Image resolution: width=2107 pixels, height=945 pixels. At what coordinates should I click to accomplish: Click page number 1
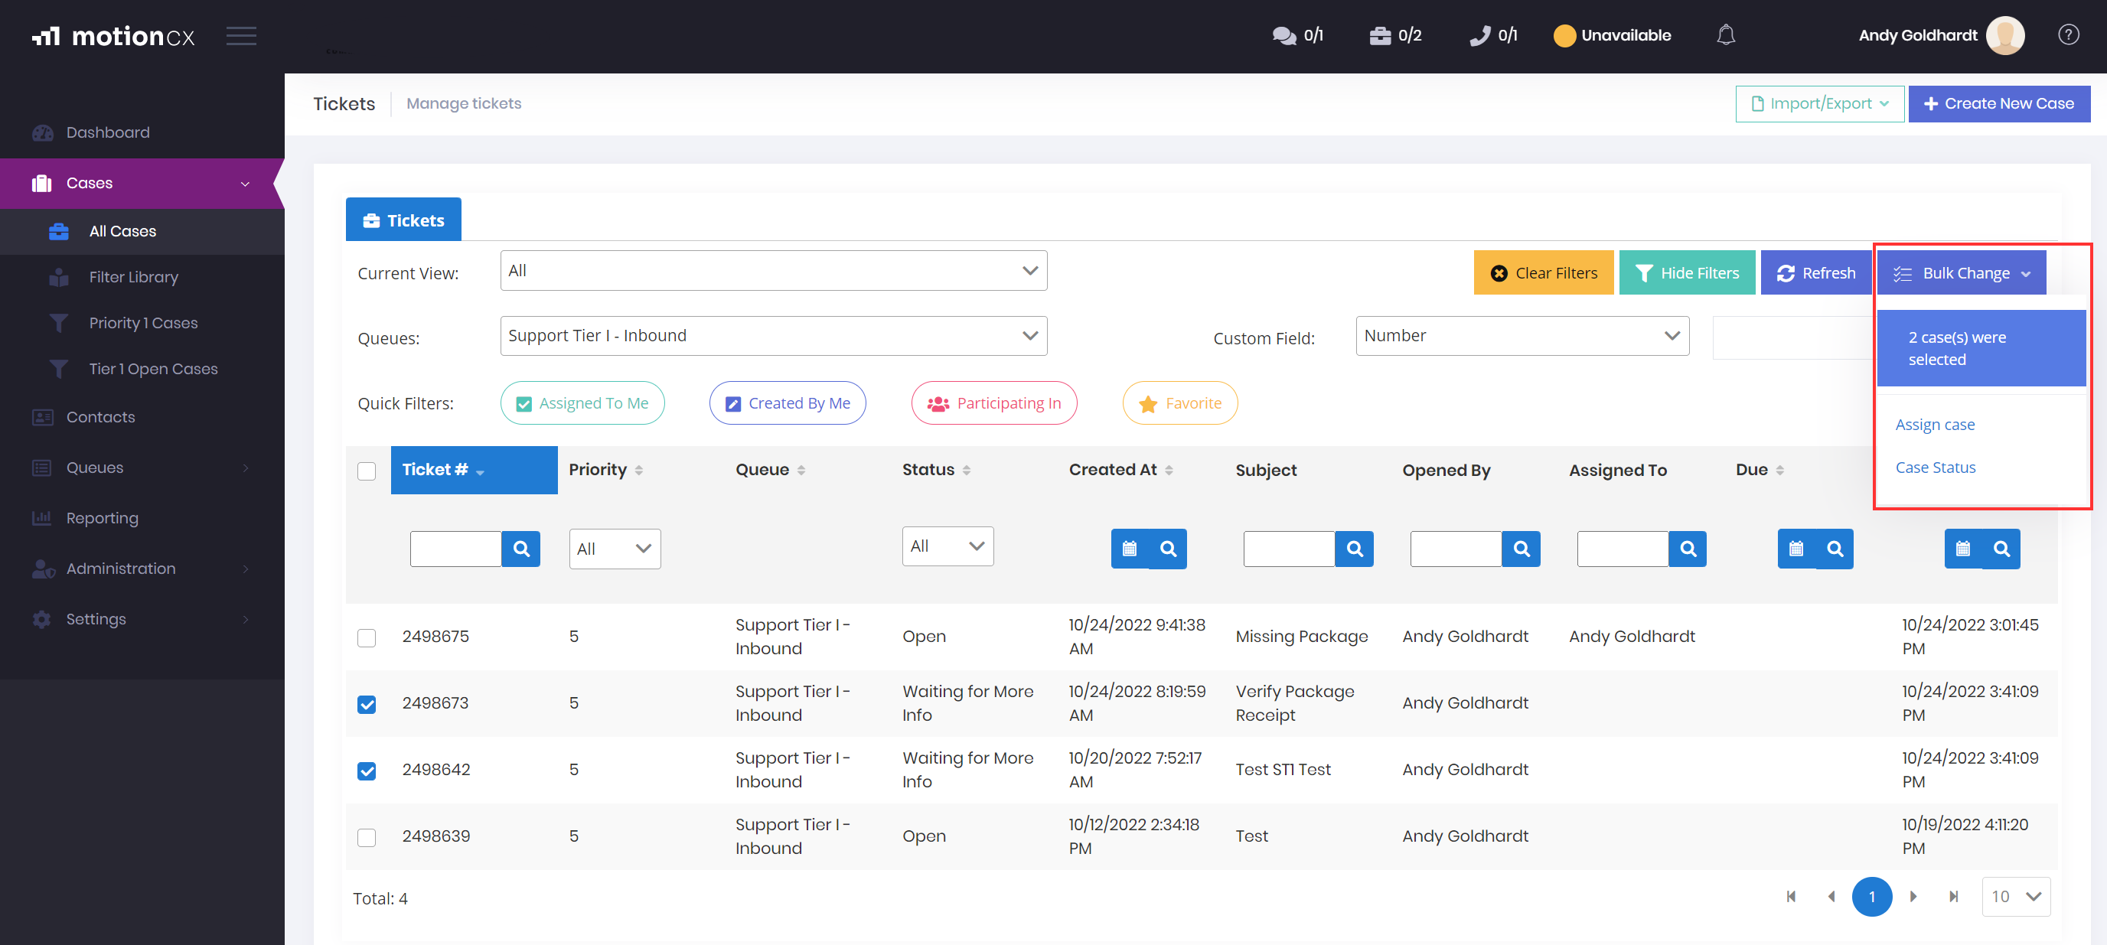(1871, 897)
